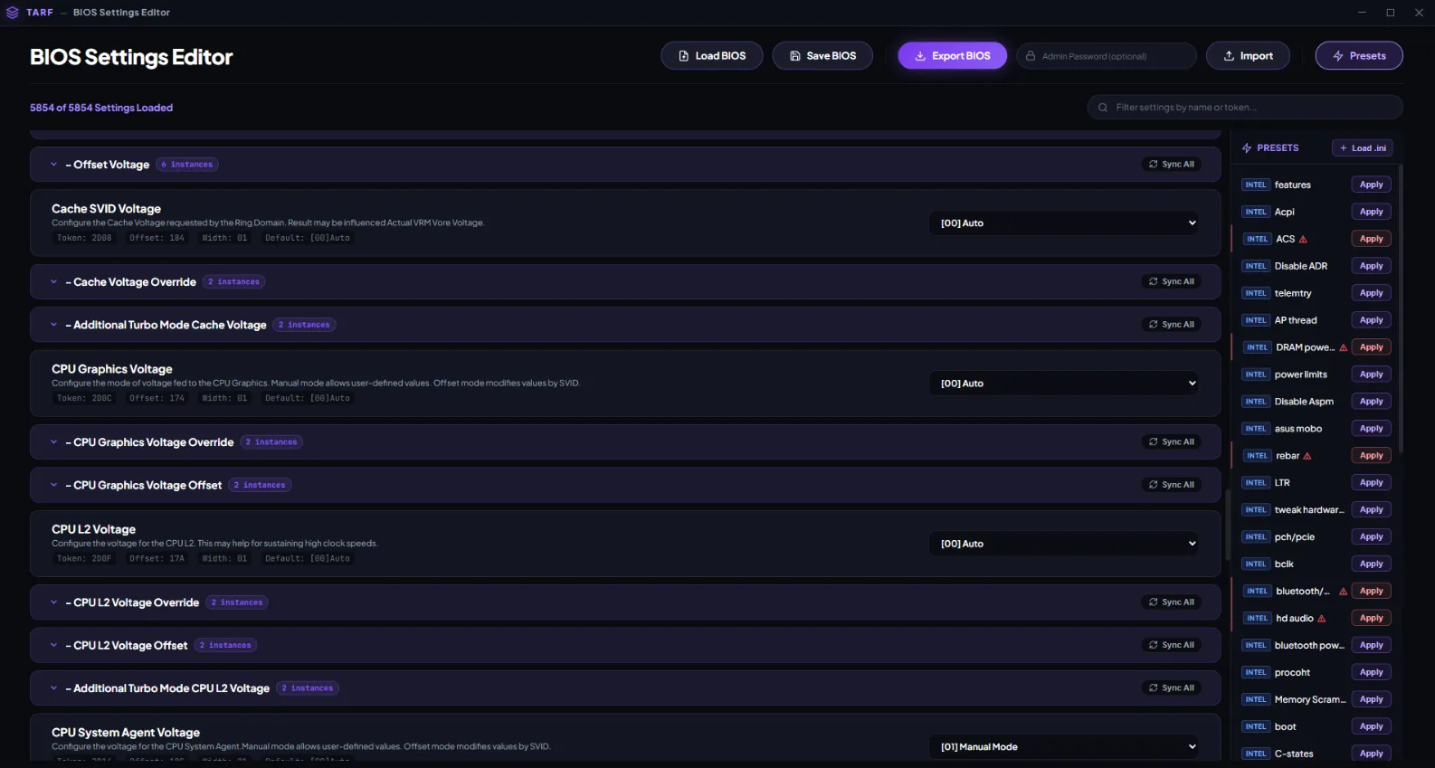The image size is (1435, 768).
Task: Sync All for Offset Voltage instances
Action: click(1172, 165)
